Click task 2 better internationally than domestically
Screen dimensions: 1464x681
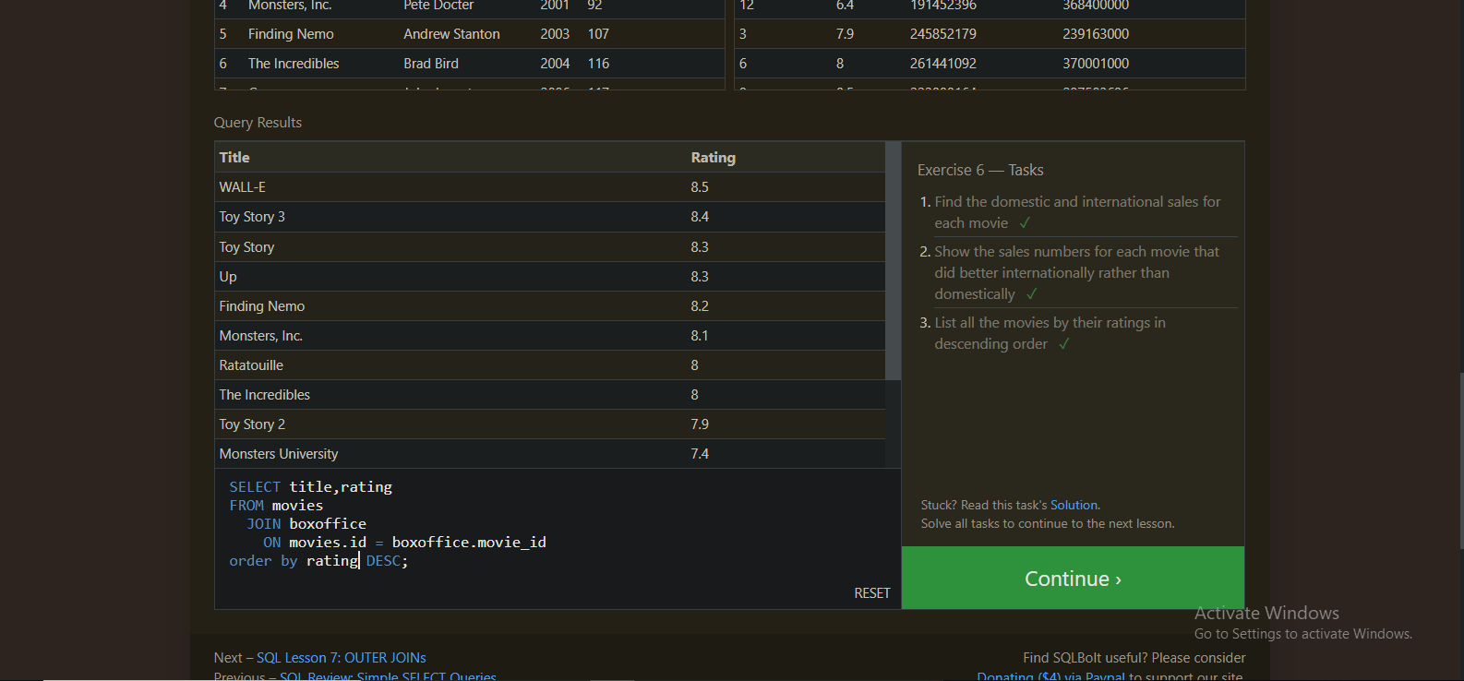pos(1076,272)
